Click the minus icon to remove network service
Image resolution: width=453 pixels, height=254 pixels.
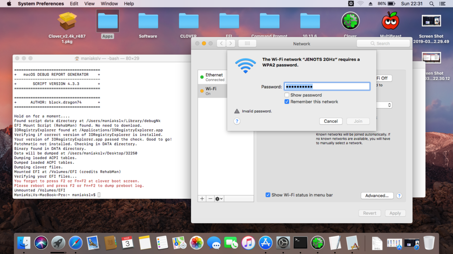(210, 199)
